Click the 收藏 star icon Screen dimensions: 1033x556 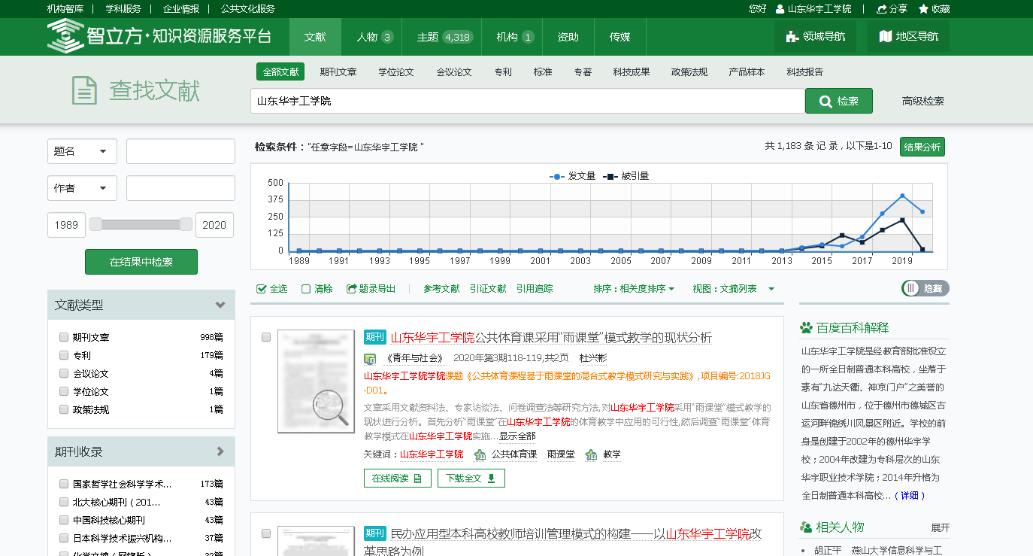[x=923, y=9]
